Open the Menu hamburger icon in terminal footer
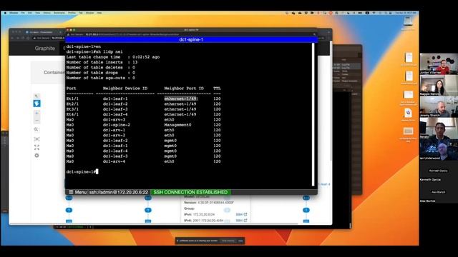Image resolution: width=458 pixels, height=257 pixels. [x=71, y=192]
